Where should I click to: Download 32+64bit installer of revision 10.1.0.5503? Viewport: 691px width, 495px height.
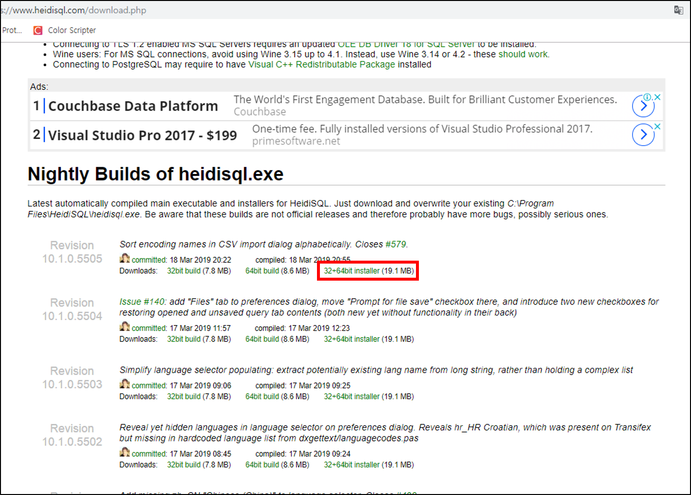[x=352, y=397]
